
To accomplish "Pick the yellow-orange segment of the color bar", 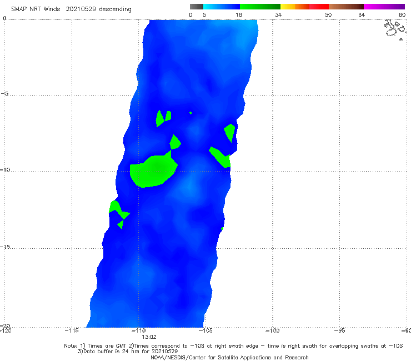I will click(295, 7).
